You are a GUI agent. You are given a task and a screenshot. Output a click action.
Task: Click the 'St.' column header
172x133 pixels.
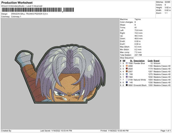[x=131, y=61]
